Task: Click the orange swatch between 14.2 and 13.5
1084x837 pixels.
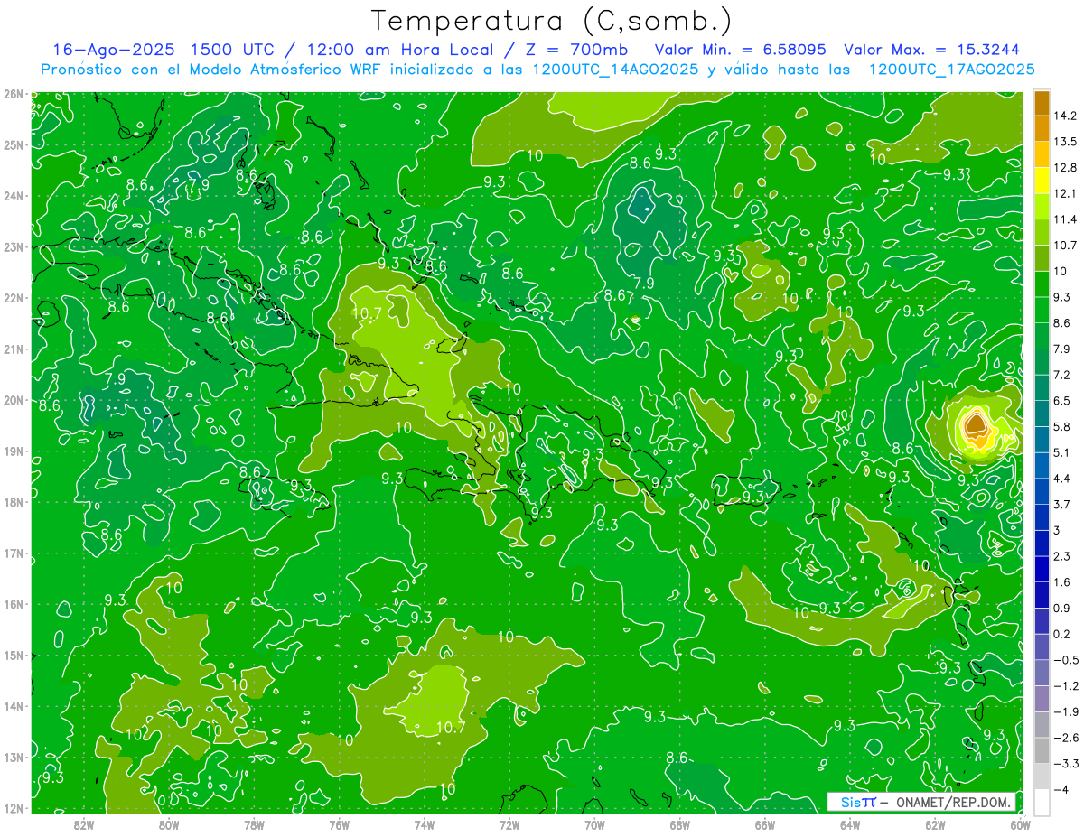Action: pos(1042,128)
